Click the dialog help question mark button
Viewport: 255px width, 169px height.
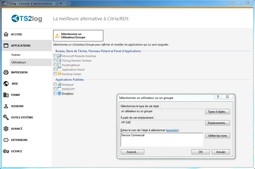click(x=218, y=97)
